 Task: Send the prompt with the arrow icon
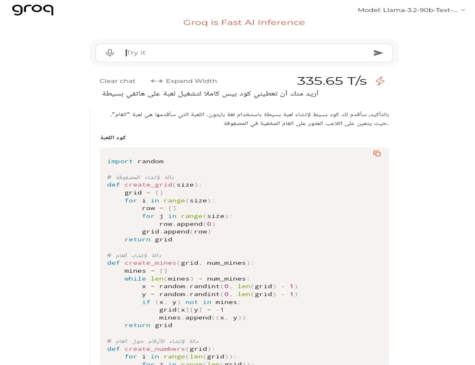(x=378, y=53)
